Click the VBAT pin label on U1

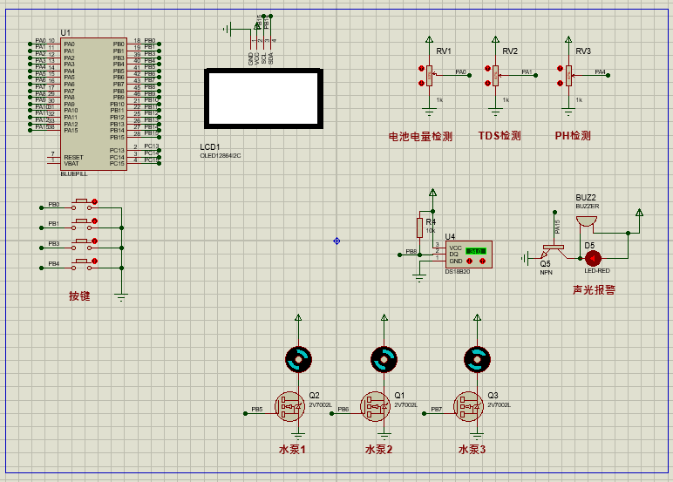pos(71,164)
